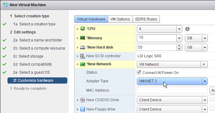The width and height of the screenshot is (215, 113).
Task: Increase hard disk size with up arrow
Action: (179, 46)
